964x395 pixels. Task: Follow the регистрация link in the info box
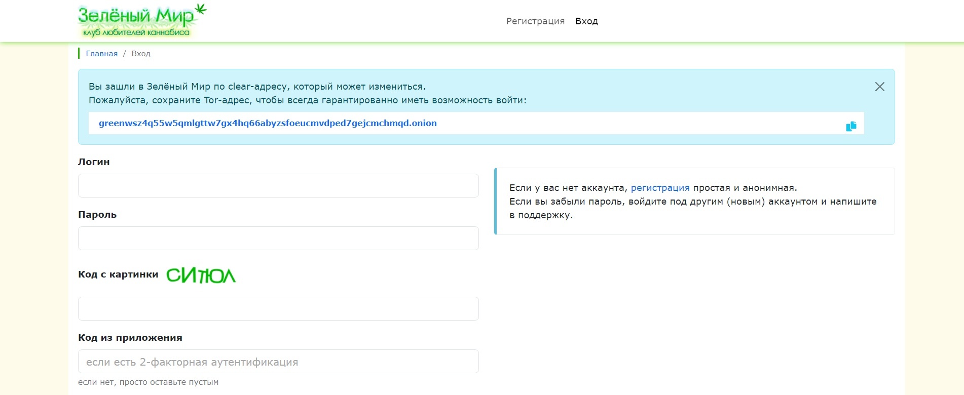660,188
